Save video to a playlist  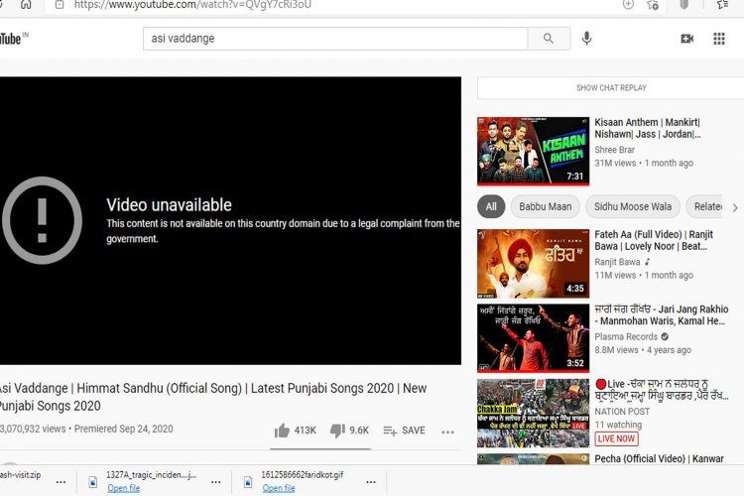click(404, 431)
